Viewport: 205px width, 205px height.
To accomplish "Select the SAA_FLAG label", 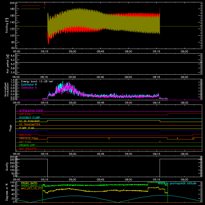I will point(25,135).
